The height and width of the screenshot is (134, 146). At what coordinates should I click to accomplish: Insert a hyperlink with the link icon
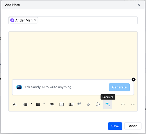52,105
